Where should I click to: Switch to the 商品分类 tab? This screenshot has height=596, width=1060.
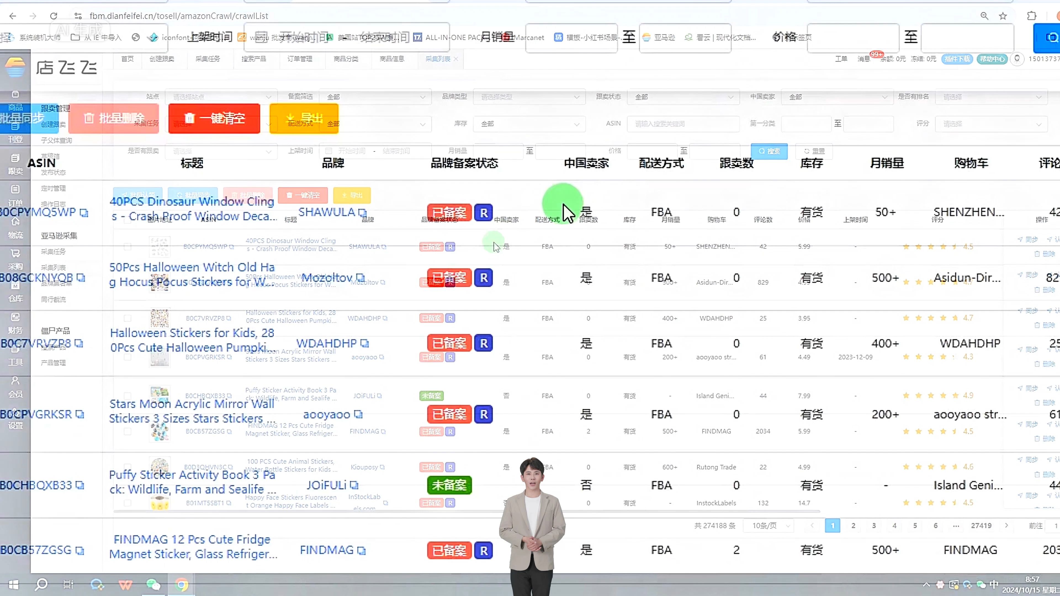346,59
